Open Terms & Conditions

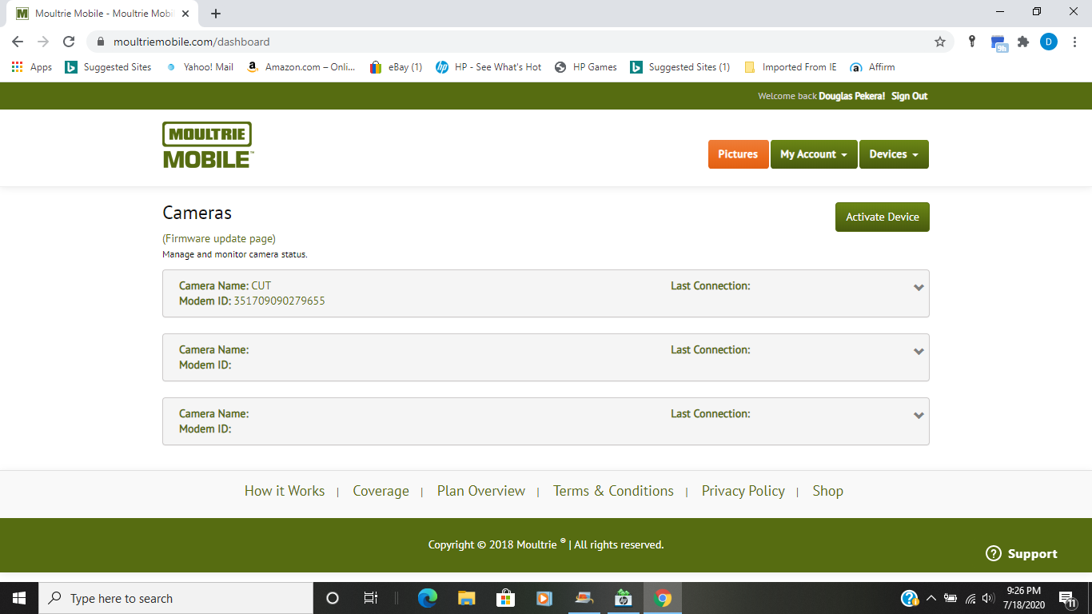point(613,491)
